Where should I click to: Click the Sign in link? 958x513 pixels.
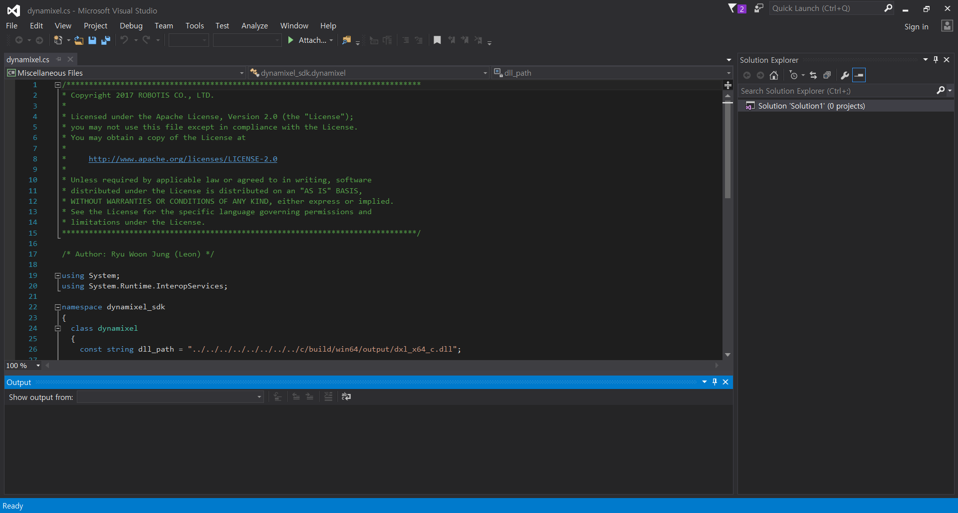tap(917, 27)
